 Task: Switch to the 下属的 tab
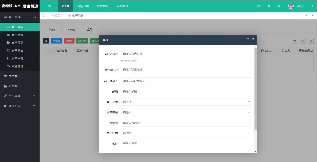[71, 30]
